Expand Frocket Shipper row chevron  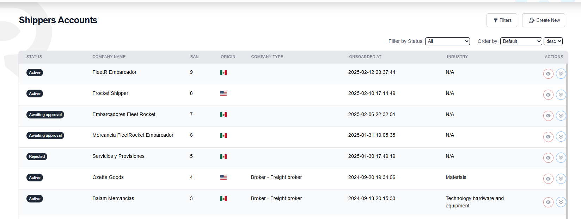point(561,95)
